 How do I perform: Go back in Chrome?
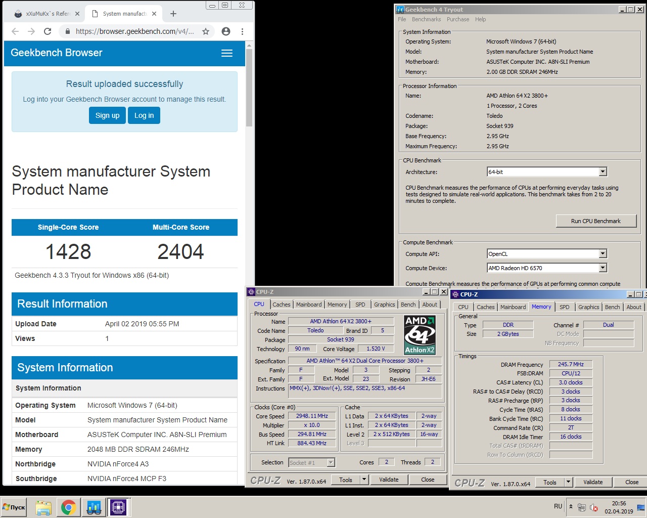[15, 31]
